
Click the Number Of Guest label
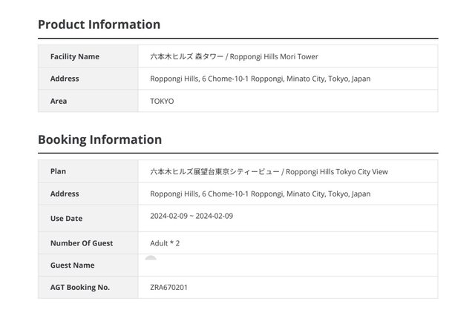click(82, 243)
